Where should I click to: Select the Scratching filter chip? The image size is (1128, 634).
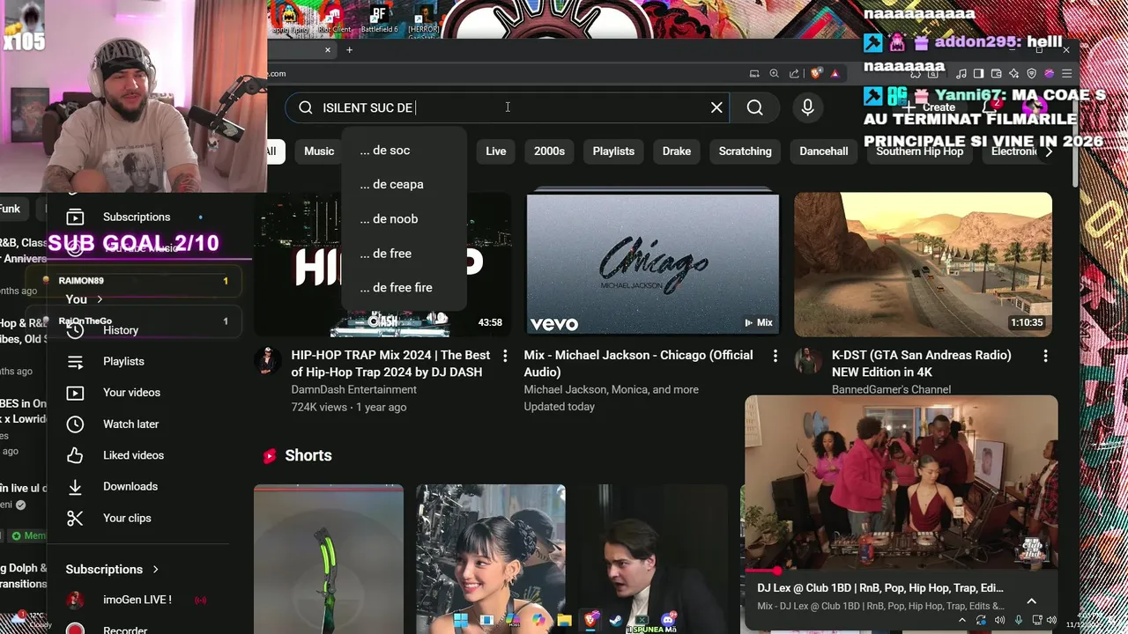[x=745, y=151]
